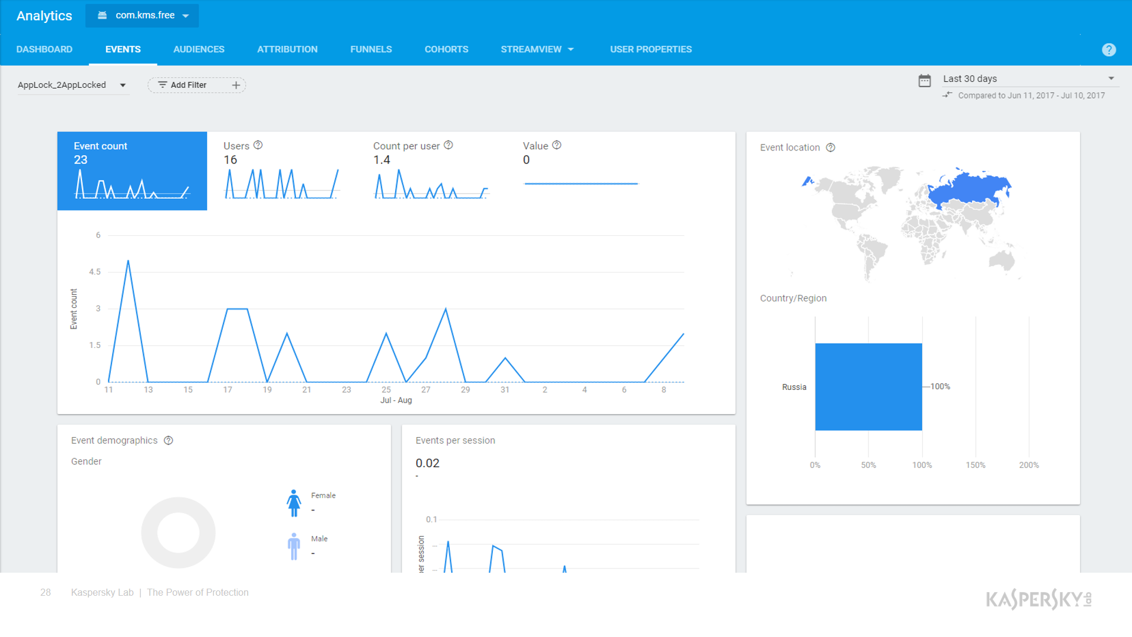
Task: Click the calendar icon next to date range
Action: [x=924, y=81]
